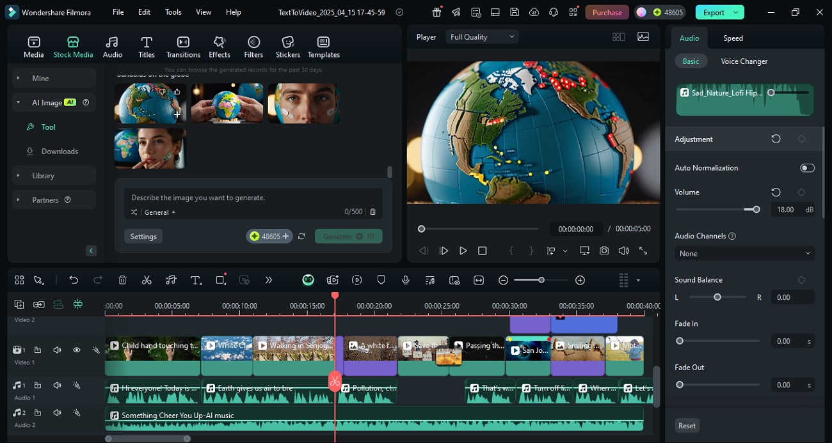Open the Media tab
The image size is (832, 443).
coord(34,47)
